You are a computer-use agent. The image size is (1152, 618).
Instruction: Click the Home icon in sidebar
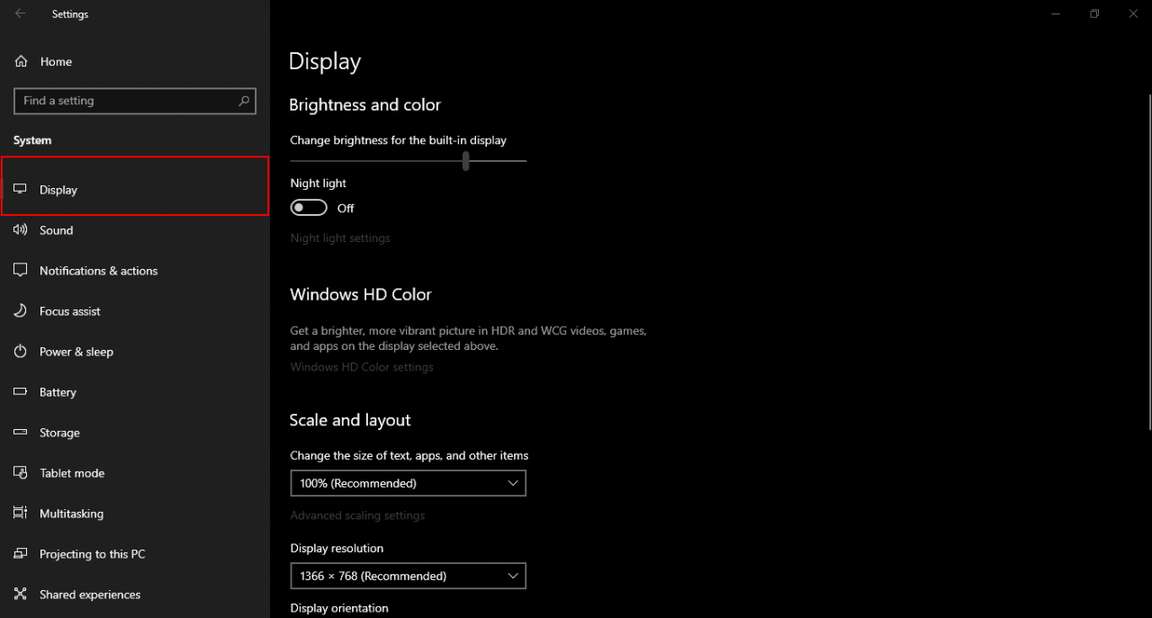[21, 61]
